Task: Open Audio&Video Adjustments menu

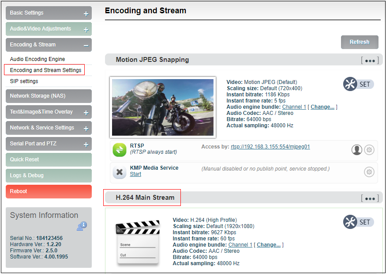Action: pos(49,29)
